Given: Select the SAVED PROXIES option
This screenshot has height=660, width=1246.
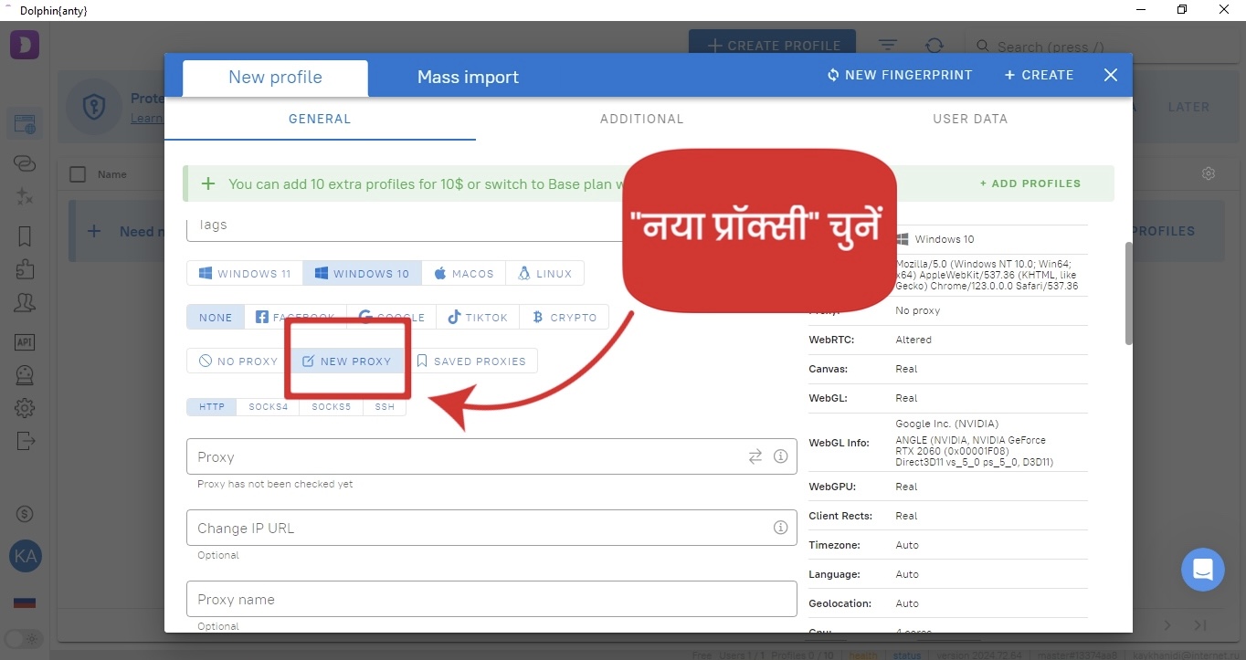Looking at the screenshot, I should point(470,361).
